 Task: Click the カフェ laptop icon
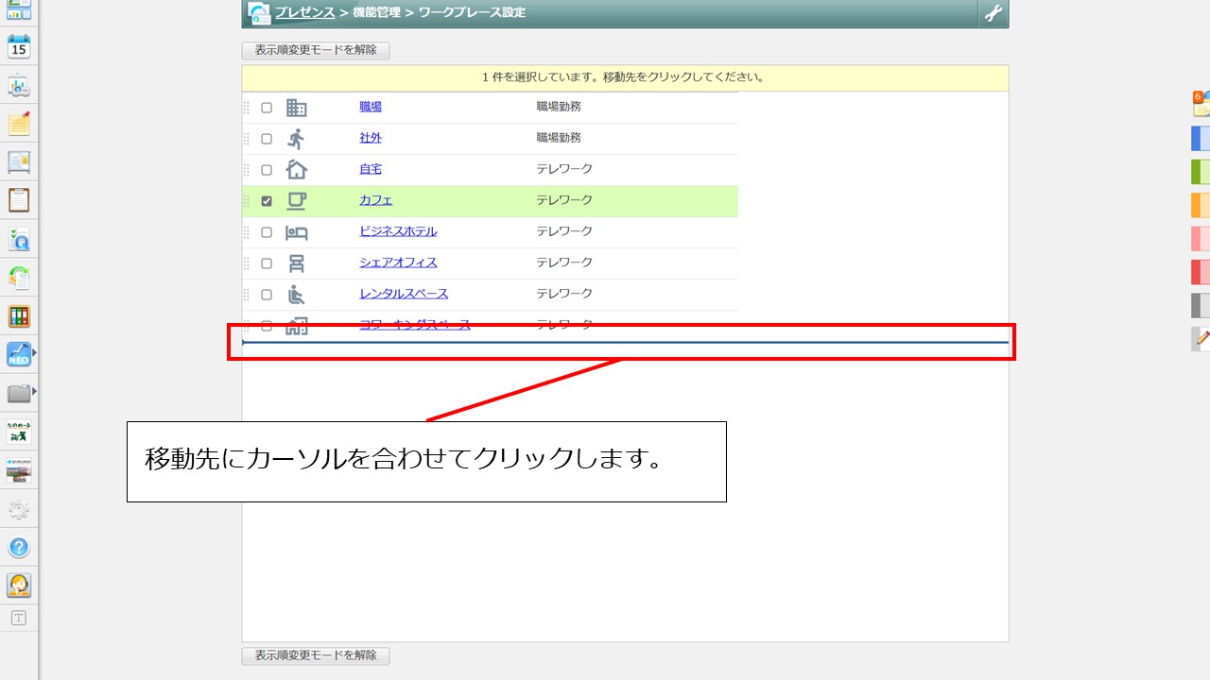pyautogui.click(x=297, y=200)
